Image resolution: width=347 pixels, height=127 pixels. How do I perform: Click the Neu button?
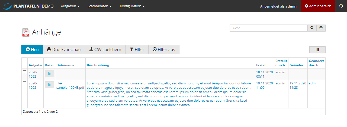(32, 50)
